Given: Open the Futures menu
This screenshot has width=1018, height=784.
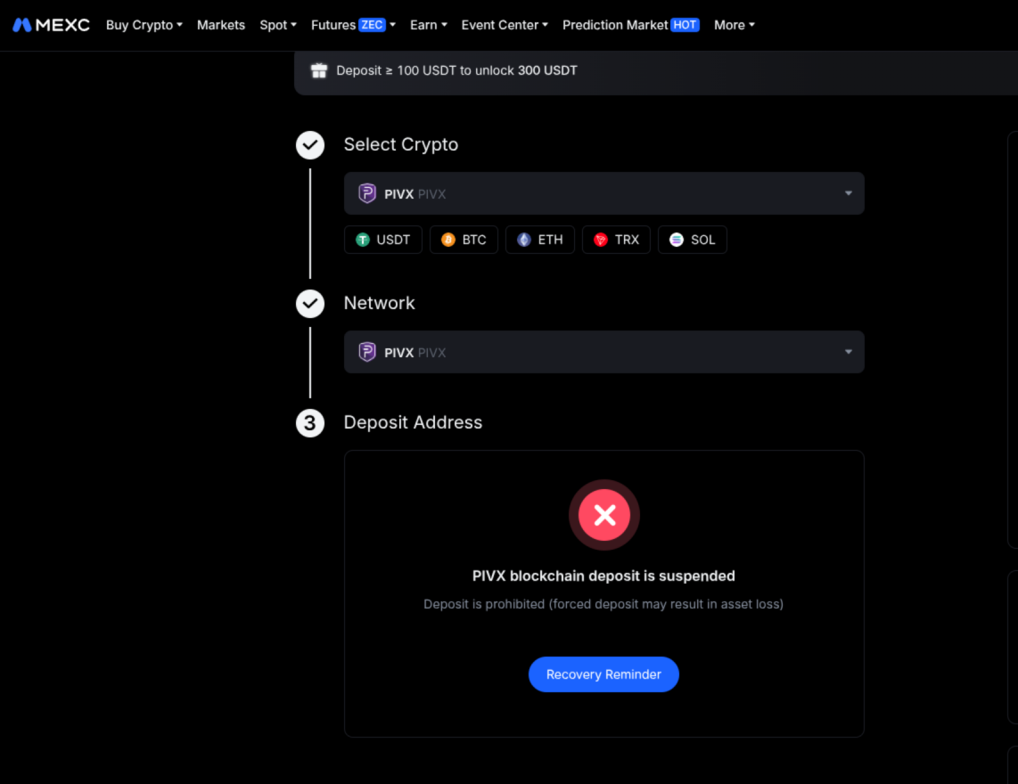Looking at the screenshot, I should tap(353, 25).
